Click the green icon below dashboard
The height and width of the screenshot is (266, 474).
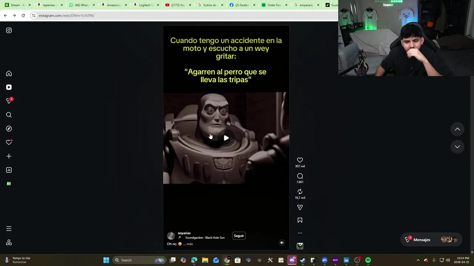[9, 184]
